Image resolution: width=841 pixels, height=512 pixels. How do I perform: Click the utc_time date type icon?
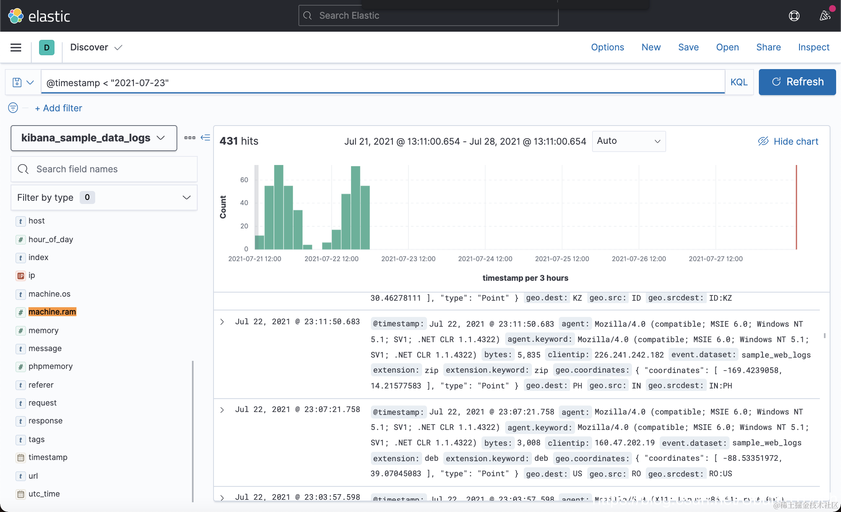pos(20,494)
